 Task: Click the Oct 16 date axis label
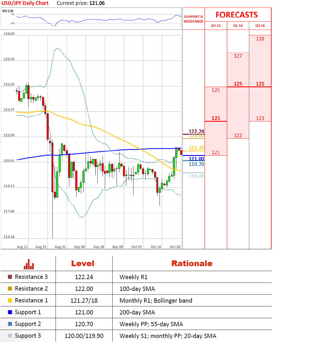point(156,247)
